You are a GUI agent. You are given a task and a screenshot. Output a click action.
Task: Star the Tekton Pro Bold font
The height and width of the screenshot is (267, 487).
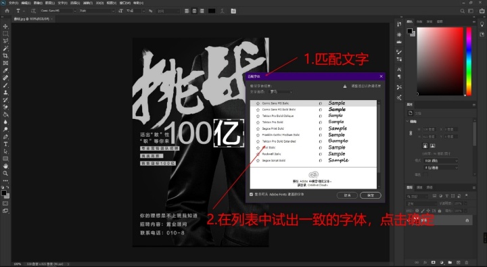coord(258,122)
